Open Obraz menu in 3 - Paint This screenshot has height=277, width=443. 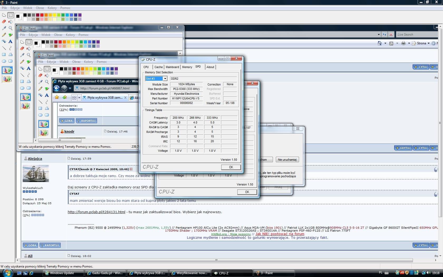(x=40, y=8)
